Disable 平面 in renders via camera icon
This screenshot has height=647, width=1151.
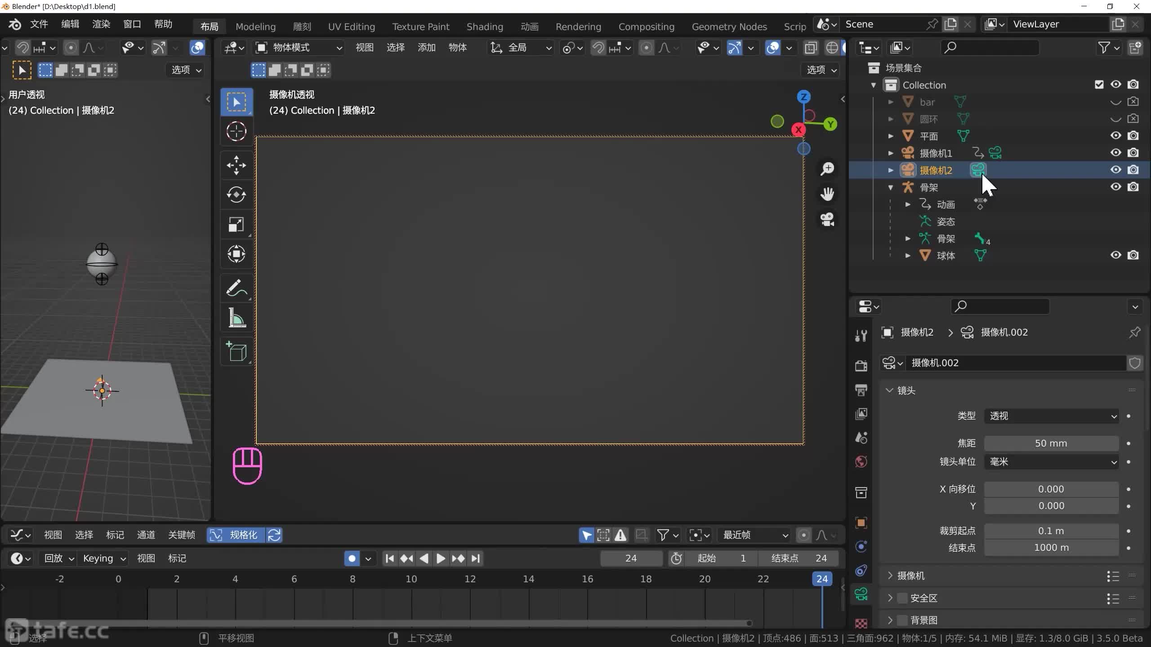(x=1133, y=136)
